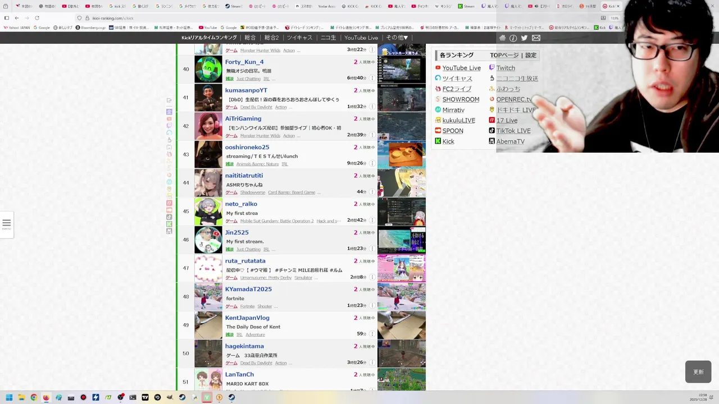Open the Twitch ranking link

506,68
